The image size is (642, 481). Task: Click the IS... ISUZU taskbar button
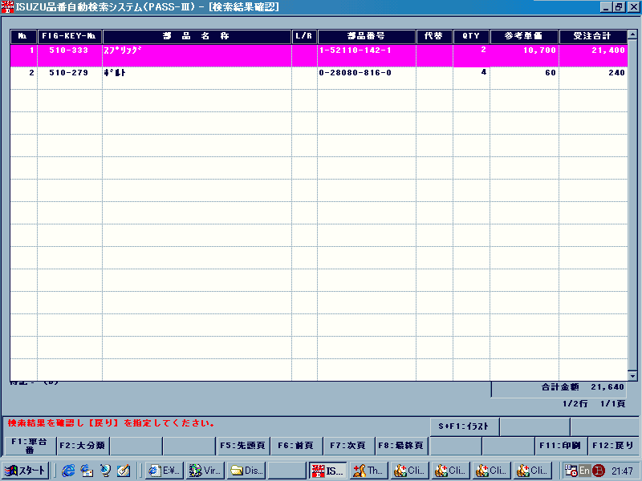[328, 471]
